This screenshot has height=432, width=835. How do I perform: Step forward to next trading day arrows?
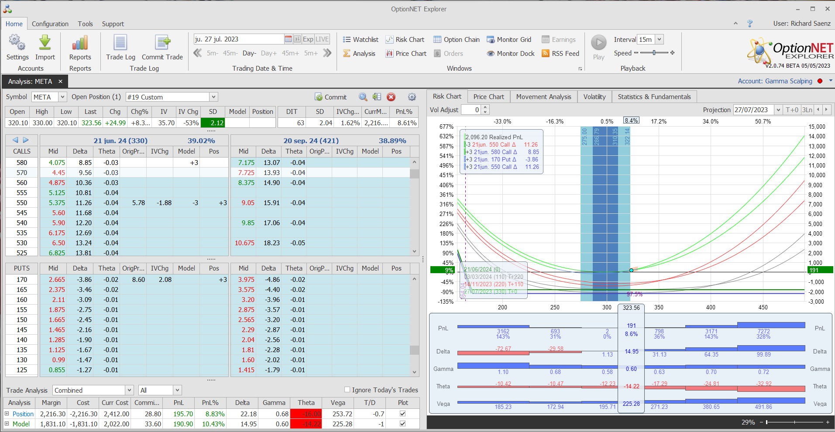(327, 53)
